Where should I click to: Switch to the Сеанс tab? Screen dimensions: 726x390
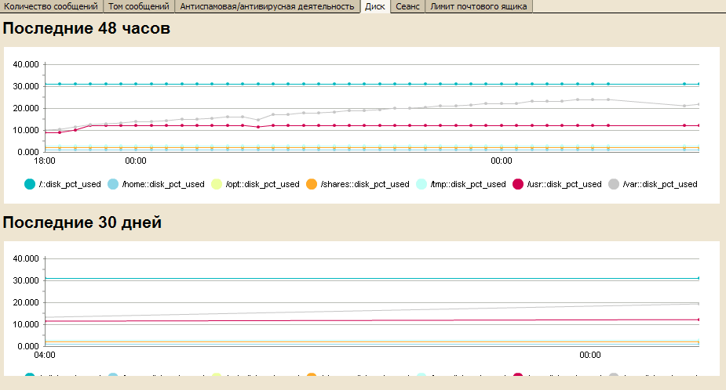click(x=407, y=6)
